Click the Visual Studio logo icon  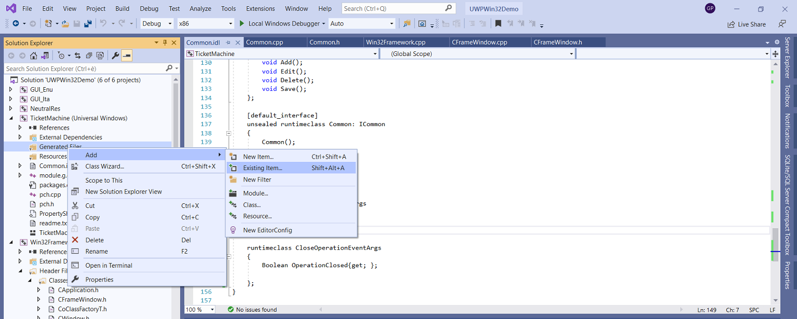click(x=10, y=8)
